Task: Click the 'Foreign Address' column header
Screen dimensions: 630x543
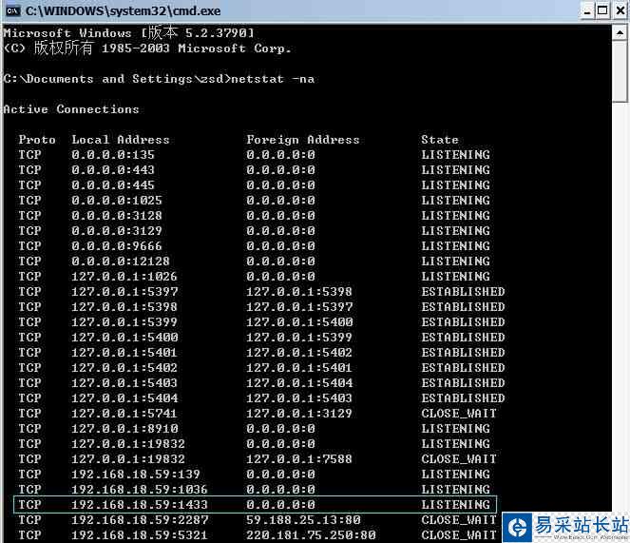Action: click(x=303, y=140)
